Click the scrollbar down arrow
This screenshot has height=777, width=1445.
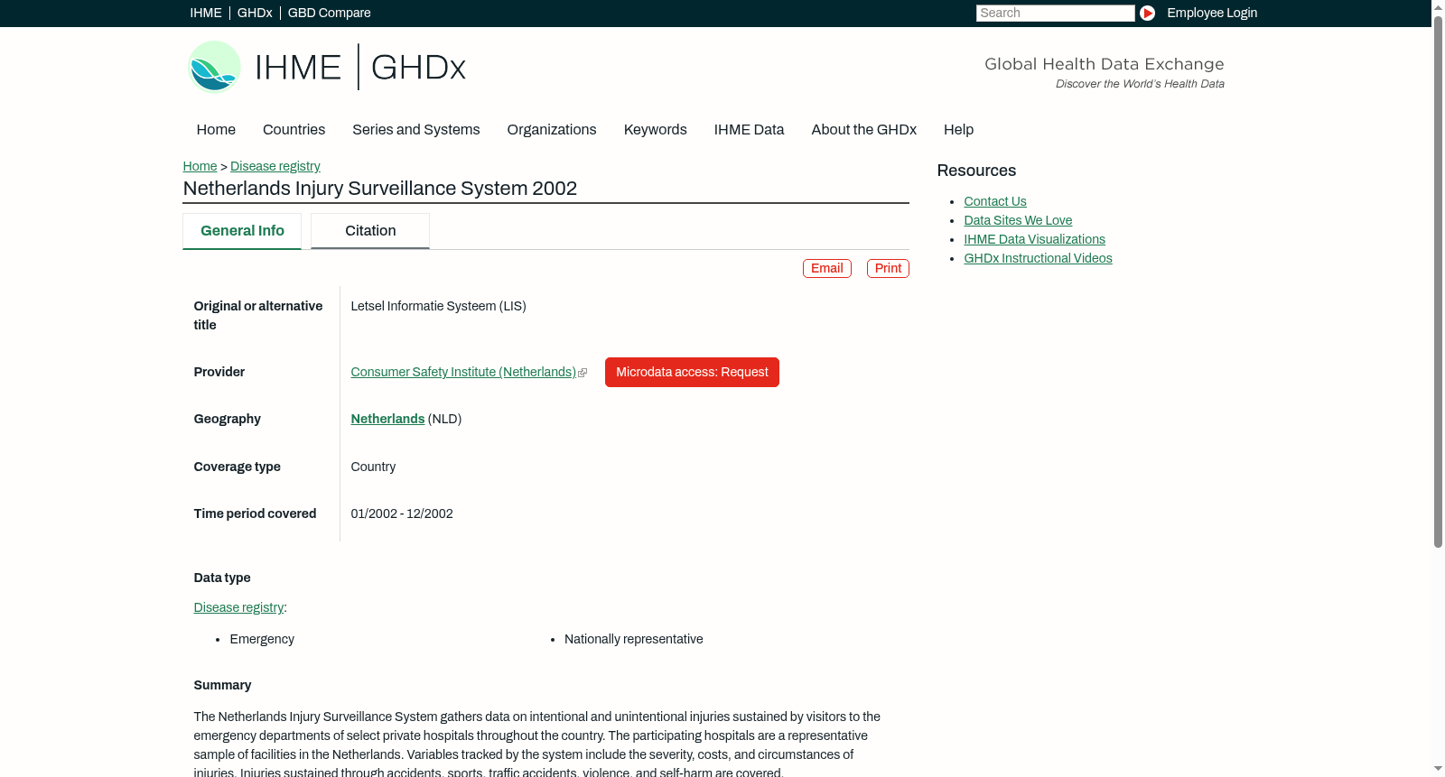coord(1438,771)
